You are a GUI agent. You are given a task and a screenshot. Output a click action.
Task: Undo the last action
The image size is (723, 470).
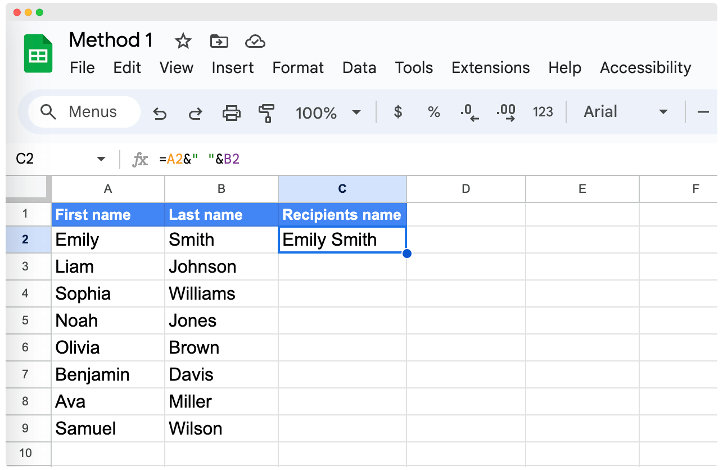tap(160, 112)
